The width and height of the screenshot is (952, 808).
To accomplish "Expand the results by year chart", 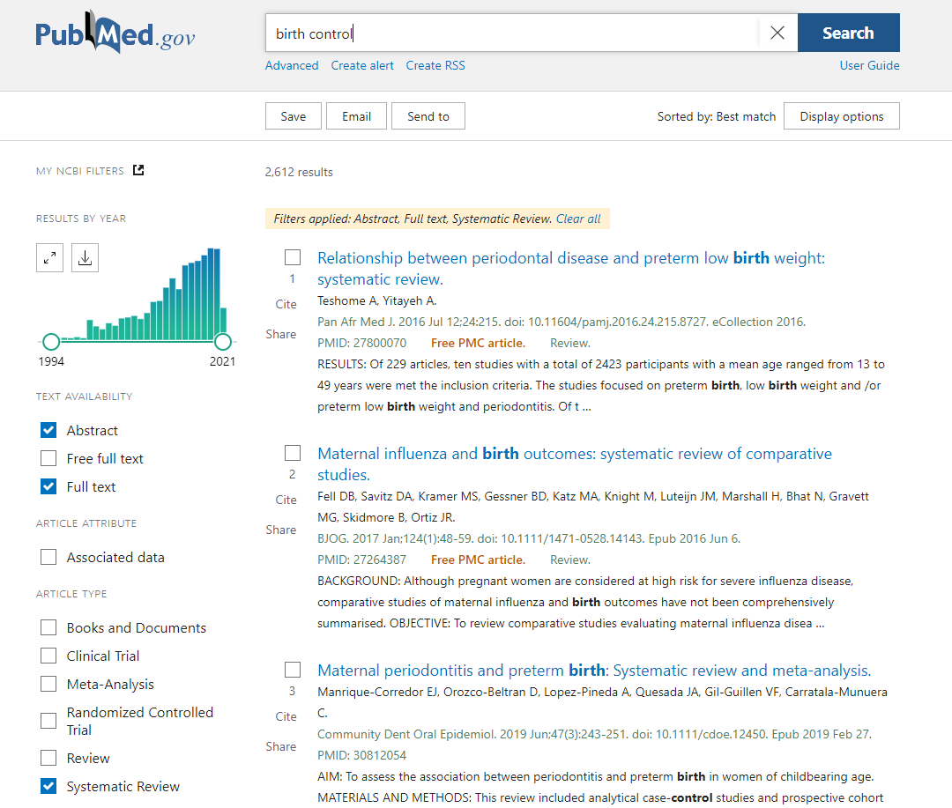I will click(50, 257).
